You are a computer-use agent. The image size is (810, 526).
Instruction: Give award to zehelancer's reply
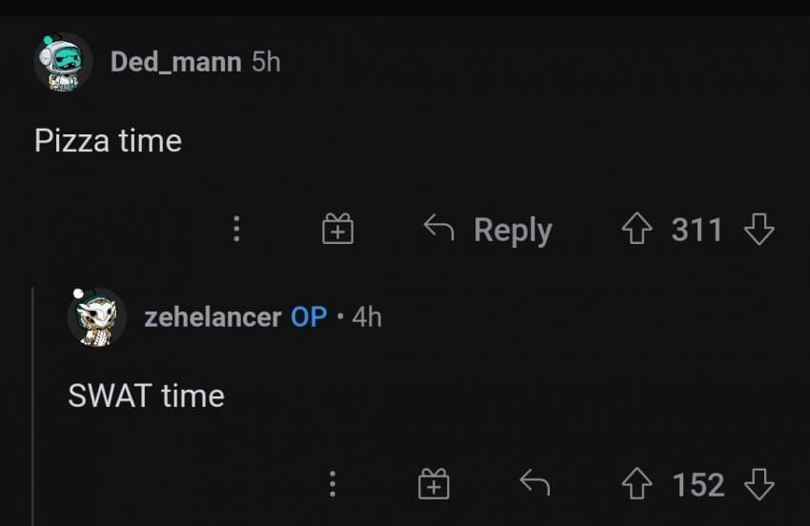[434, 485]
